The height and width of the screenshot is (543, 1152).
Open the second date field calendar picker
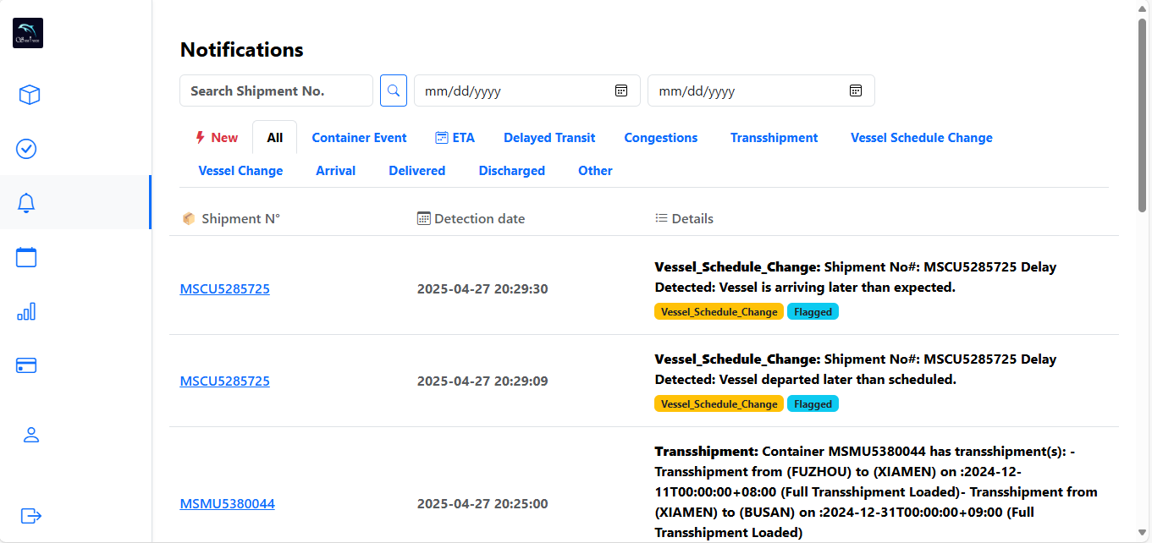click(x=855, y=90)
